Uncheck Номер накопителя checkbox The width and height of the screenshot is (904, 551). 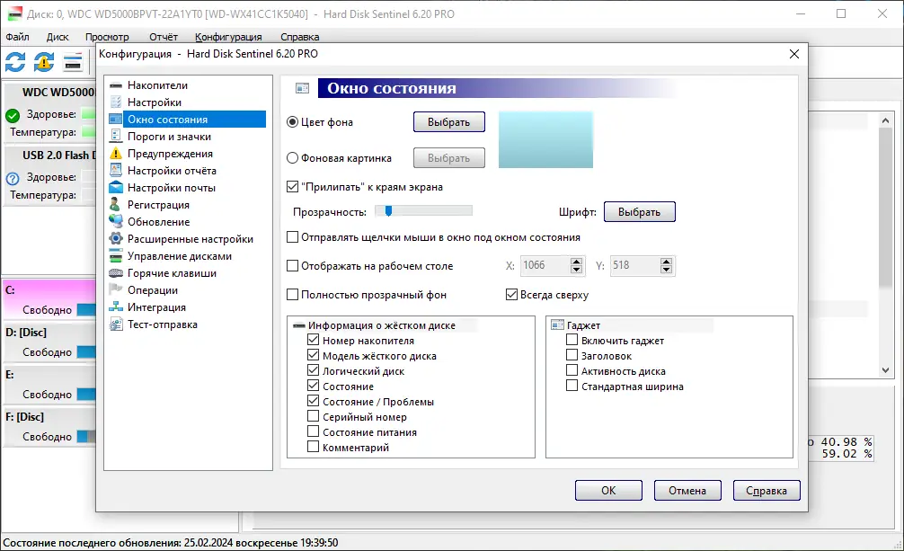[313, 341]
